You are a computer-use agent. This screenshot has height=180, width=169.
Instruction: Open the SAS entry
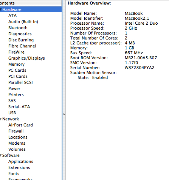point(12,101)
